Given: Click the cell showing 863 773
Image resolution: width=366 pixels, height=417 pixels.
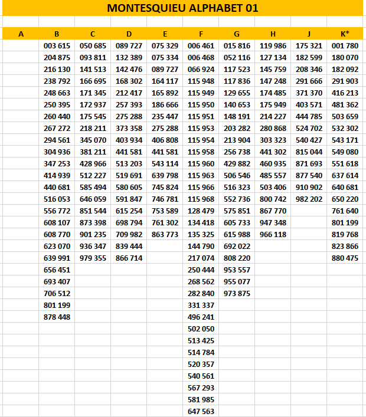Looking at the screenshot, I should (x=165, y=234).
